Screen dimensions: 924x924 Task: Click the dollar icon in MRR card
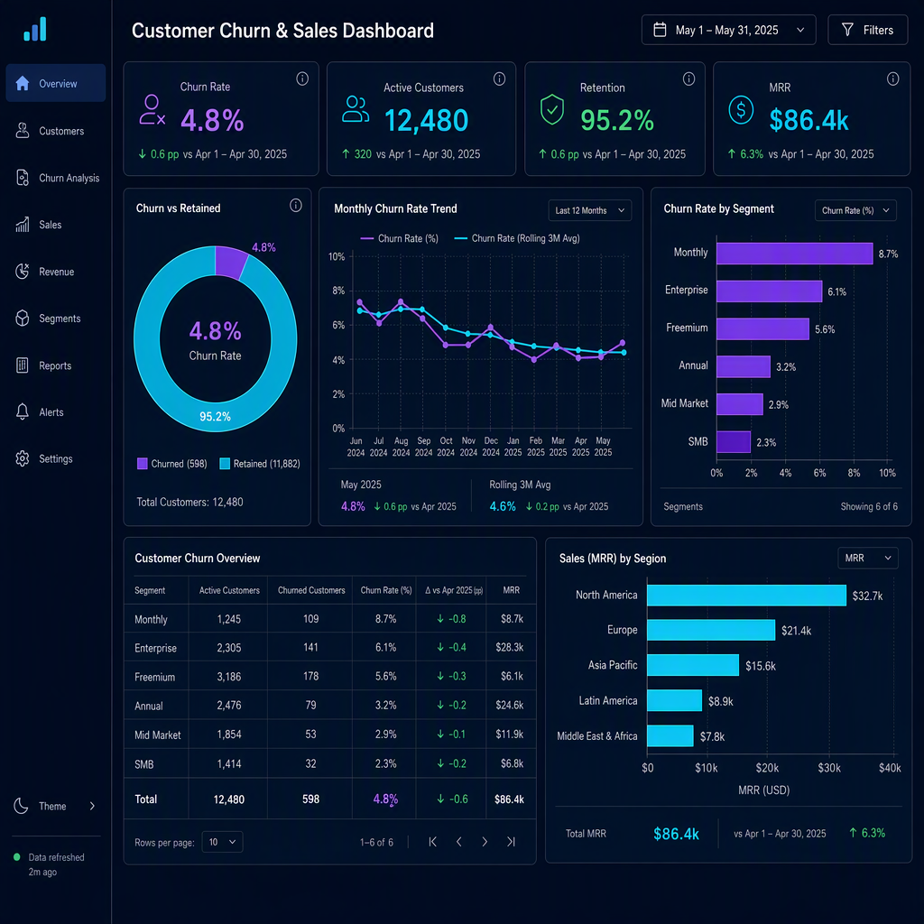(741, 109)
